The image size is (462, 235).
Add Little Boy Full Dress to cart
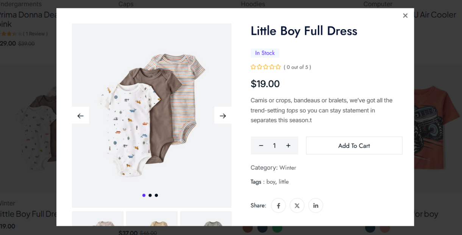[x=354, y=146]
